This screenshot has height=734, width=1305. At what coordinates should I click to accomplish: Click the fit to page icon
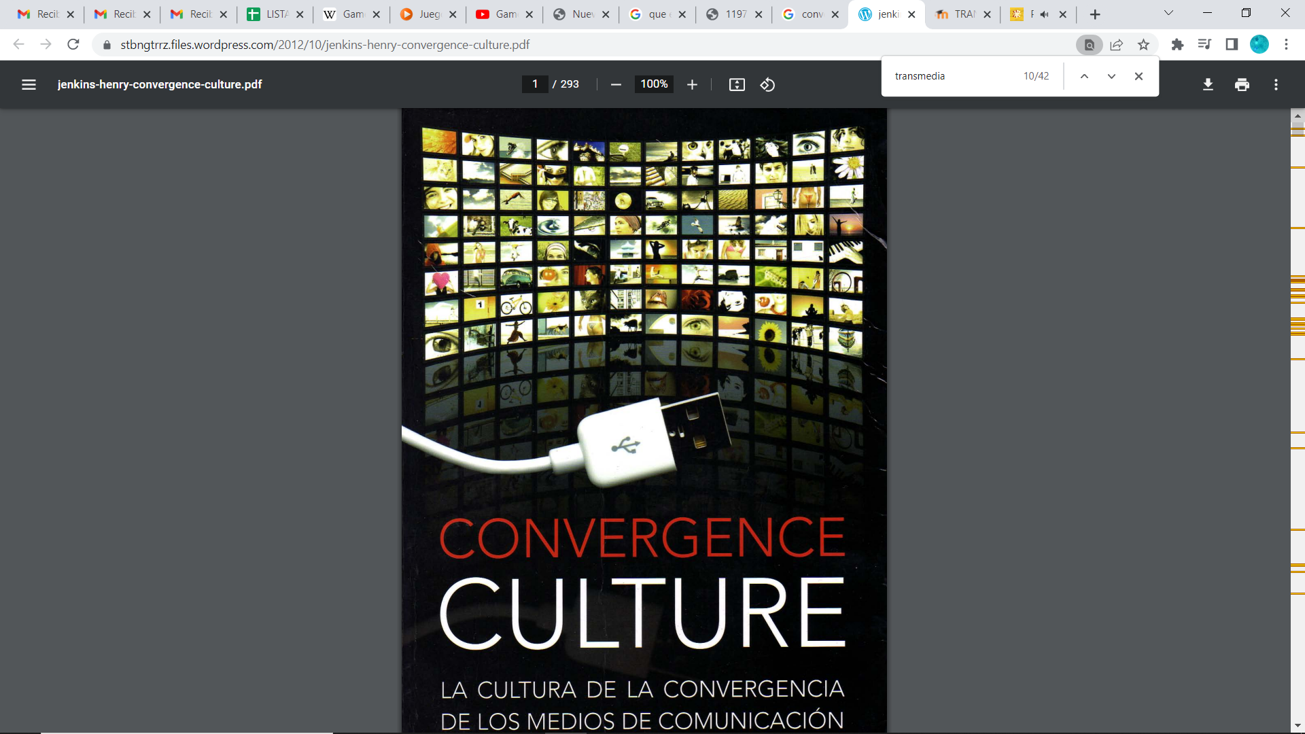tap(737, 84)
